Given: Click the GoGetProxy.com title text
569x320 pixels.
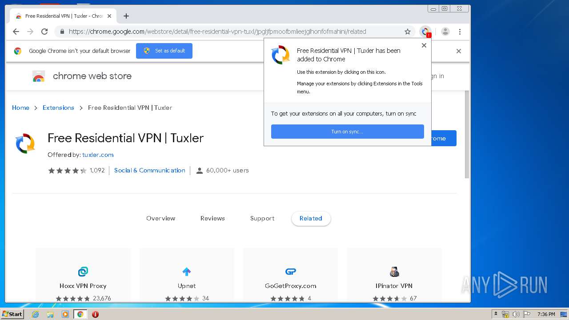Looking at the screenshot, I should [x=291, y=286].
